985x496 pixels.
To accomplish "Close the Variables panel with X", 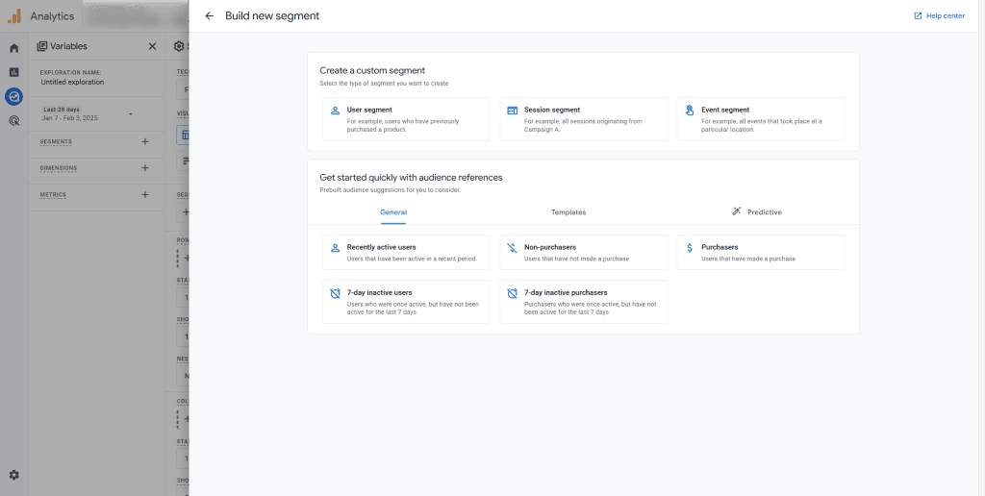I will pyautogui.click(x=152, y=46).
